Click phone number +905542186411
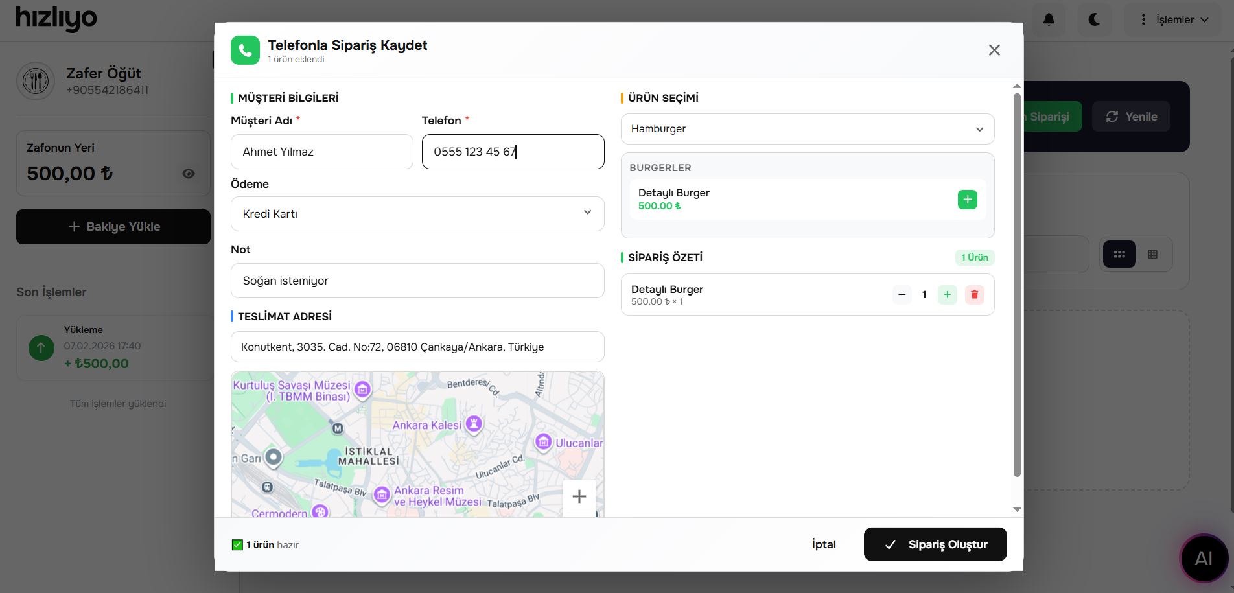The width and height of the screenshot is (1234, 593). [107, 90]
